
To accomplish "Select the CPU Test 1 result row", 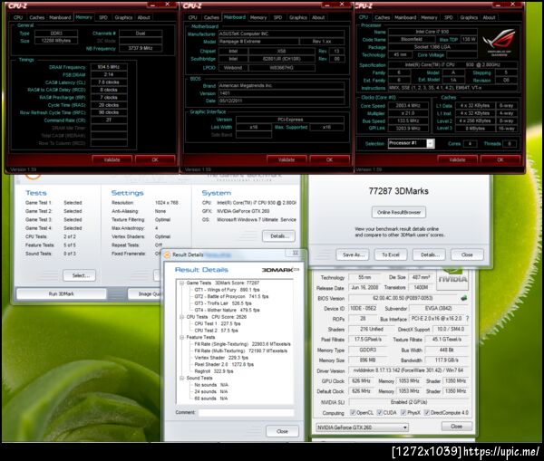I will [x=218, y=323].
